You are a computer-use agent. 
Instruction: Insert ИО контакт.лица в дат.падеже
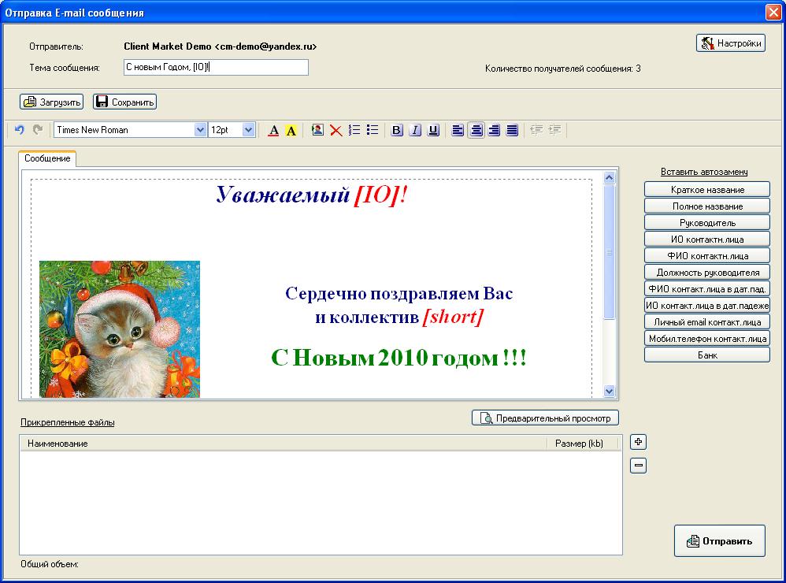point(707,305)
